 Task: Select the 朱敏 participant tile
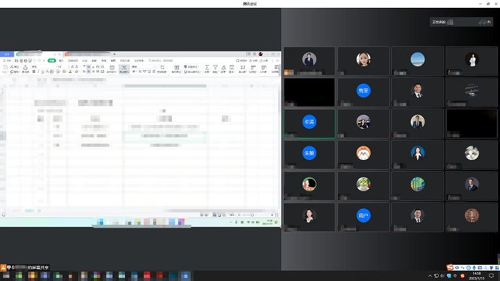click(x=309, y=153)
